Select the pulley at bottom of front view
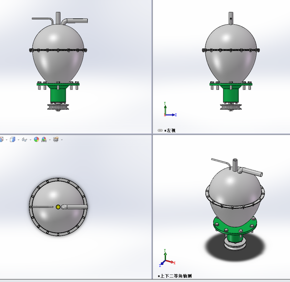The width and height of the screenshot is (290, 282). (58, 107)
